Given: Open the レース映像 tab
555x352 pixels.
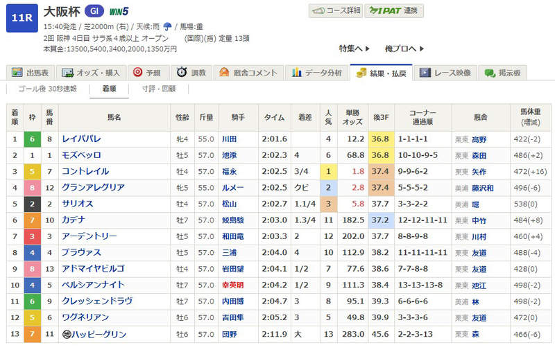Looking at the screenshot, I should tap(445, 73).
